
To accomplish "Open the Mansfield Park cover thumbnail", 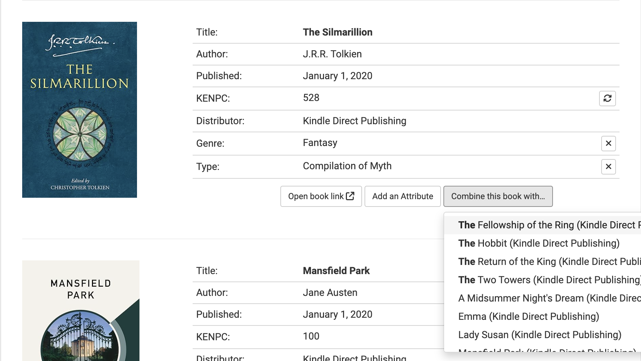I will point(81,311).
